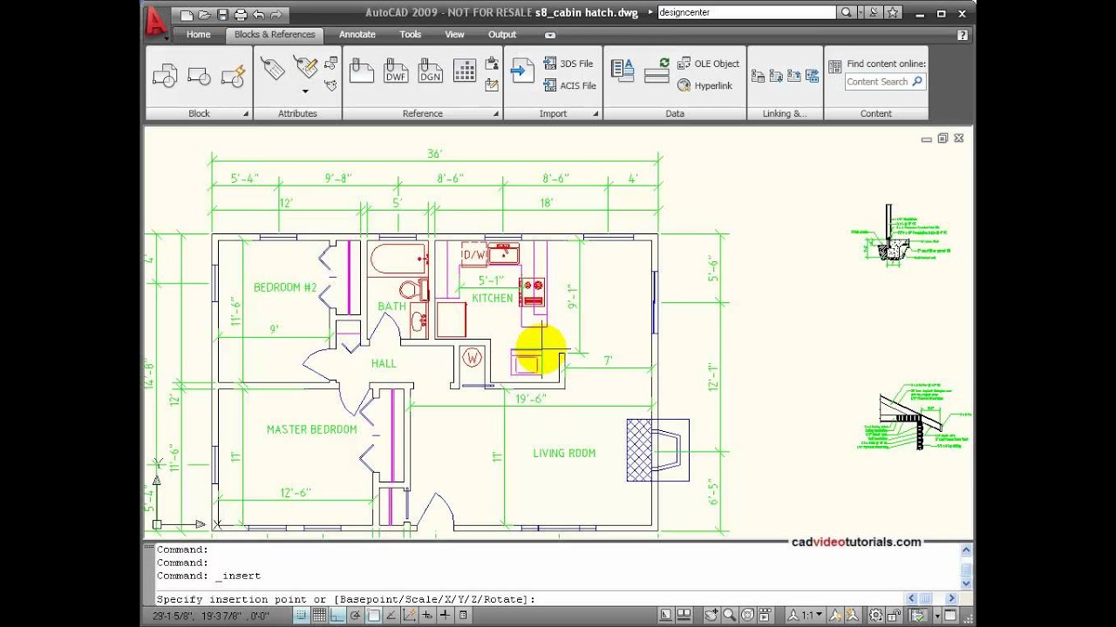Select the Blocks & References tab
1116x627 pixels.
pos(275,35)
